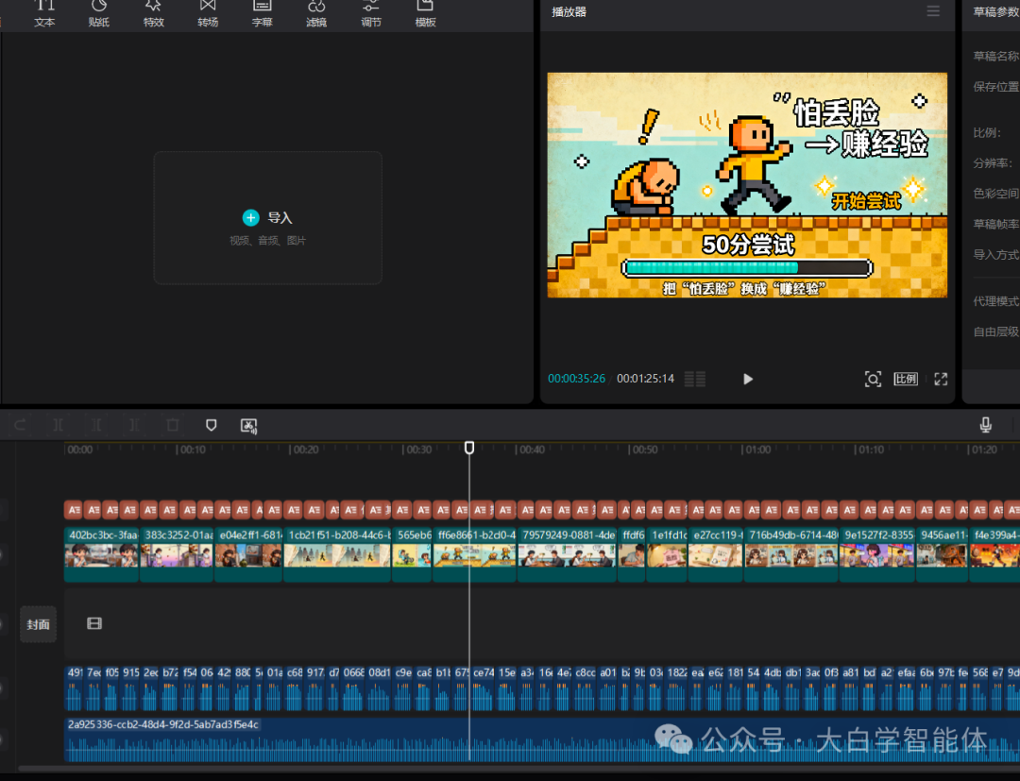Open the 字幕 (Captions) tab

coord(263,13)
